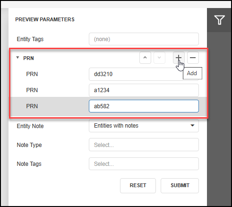Click the RESET button
The image size is (232, 207).
pos(138,186)
